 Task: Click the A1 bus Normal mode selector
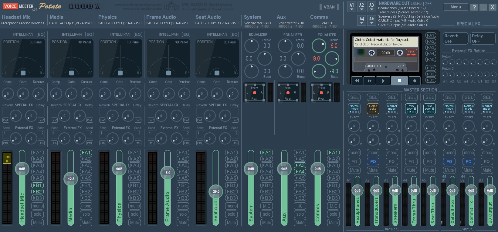pos(354,109)
